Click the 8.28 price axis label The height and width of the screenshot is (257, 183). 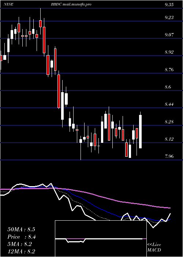pos(169,122)
